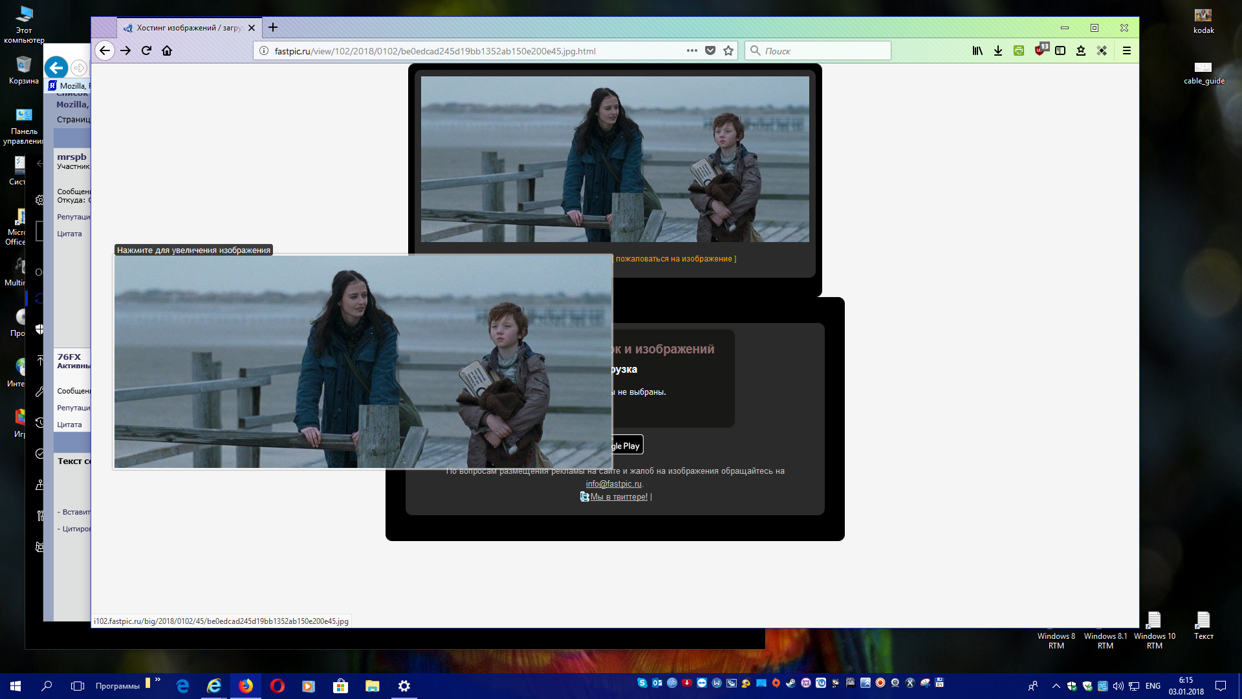The image size is (1242, 699).
Task: Show Firefox downloads panel
Action: 998,50
